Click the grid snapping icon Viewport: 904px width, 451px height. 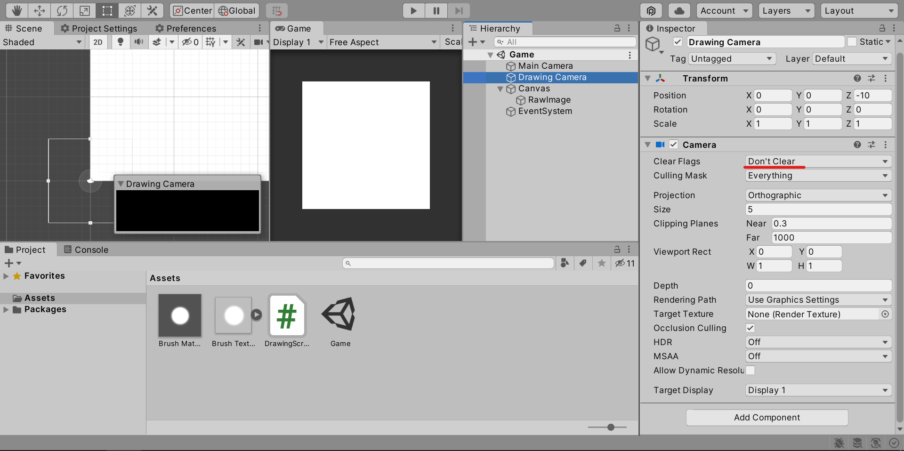[277, 10]
